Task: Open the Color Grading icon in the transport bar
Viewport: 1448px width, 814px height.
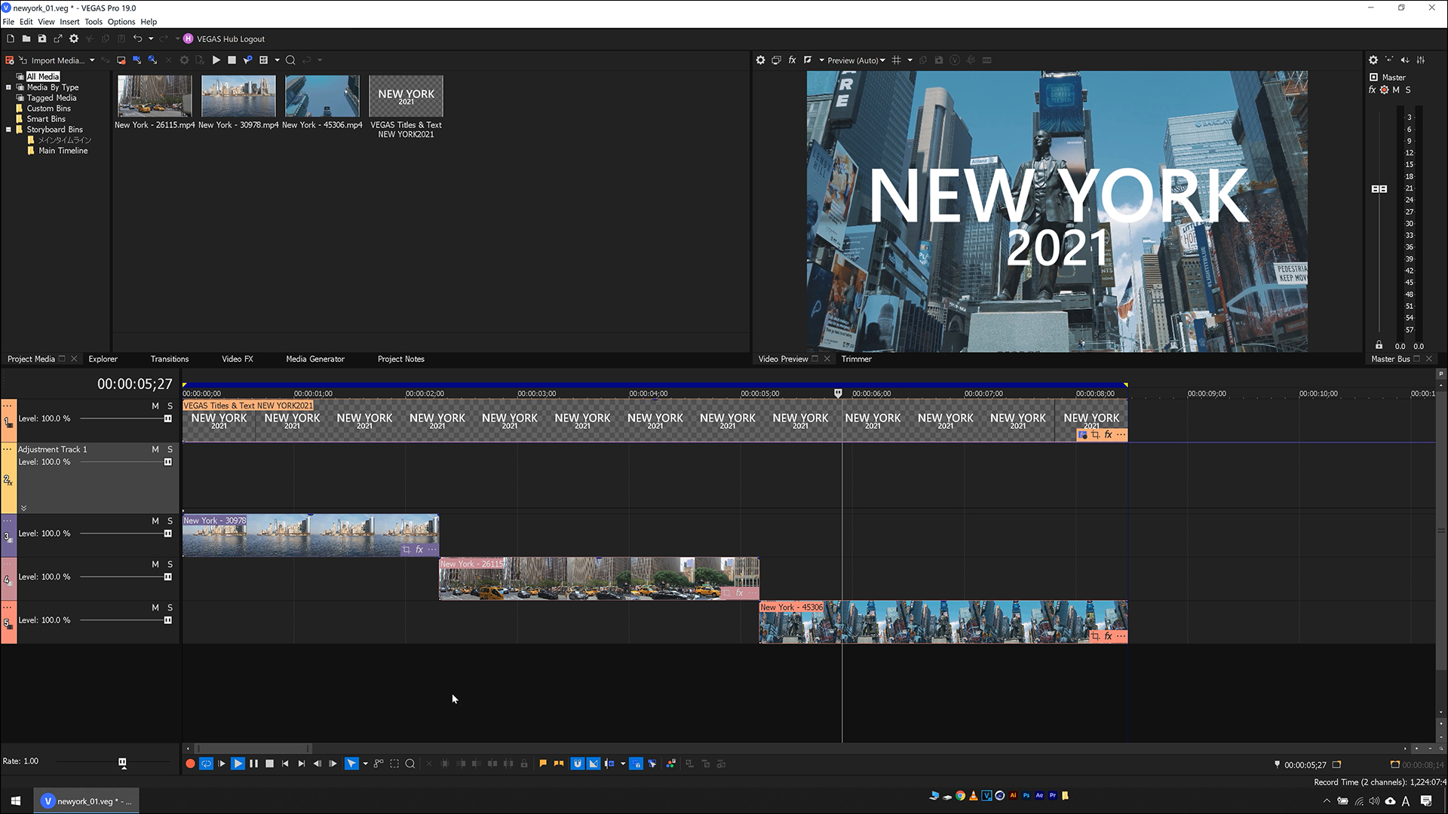Action: click(671, 764)
